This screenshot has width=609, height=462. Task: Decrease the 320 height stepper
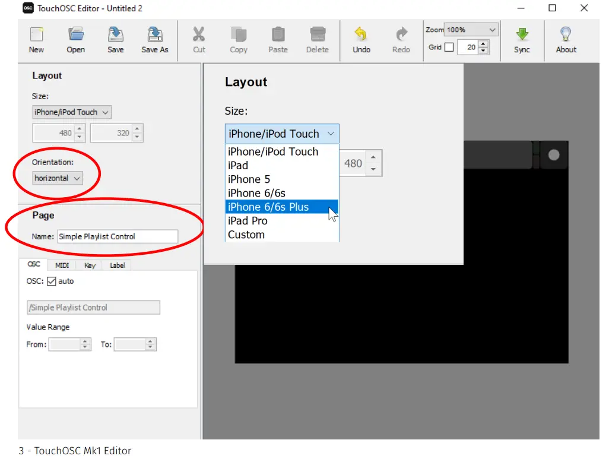137,137
